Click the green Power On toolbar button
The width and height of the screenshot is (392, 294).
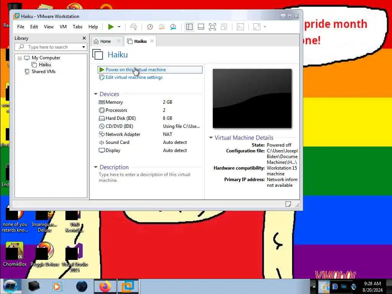(x=111, y=27)
